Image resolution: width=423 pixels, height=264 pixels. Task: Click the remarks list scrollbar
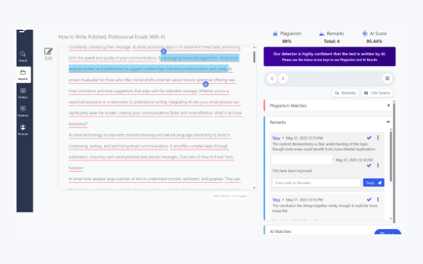tap(391, 156)
